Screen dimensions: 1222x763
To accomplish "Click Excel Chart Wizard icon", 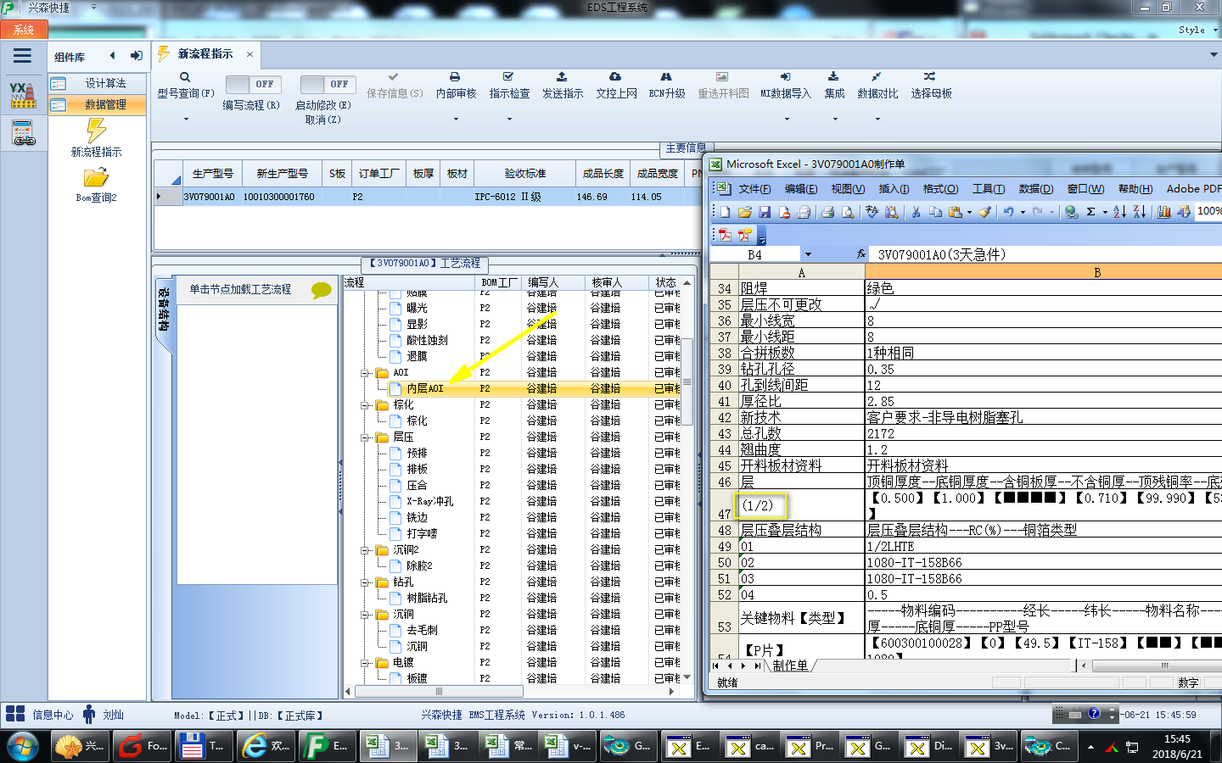I will [1164, 212].
